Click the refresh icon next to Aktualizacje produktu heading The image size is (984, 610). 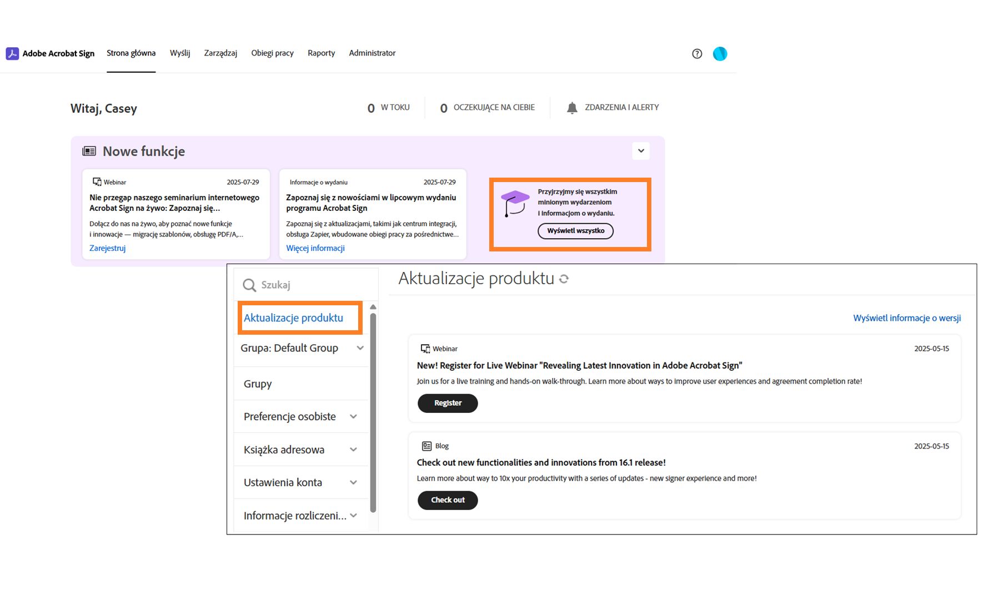(x=564, y=279)
